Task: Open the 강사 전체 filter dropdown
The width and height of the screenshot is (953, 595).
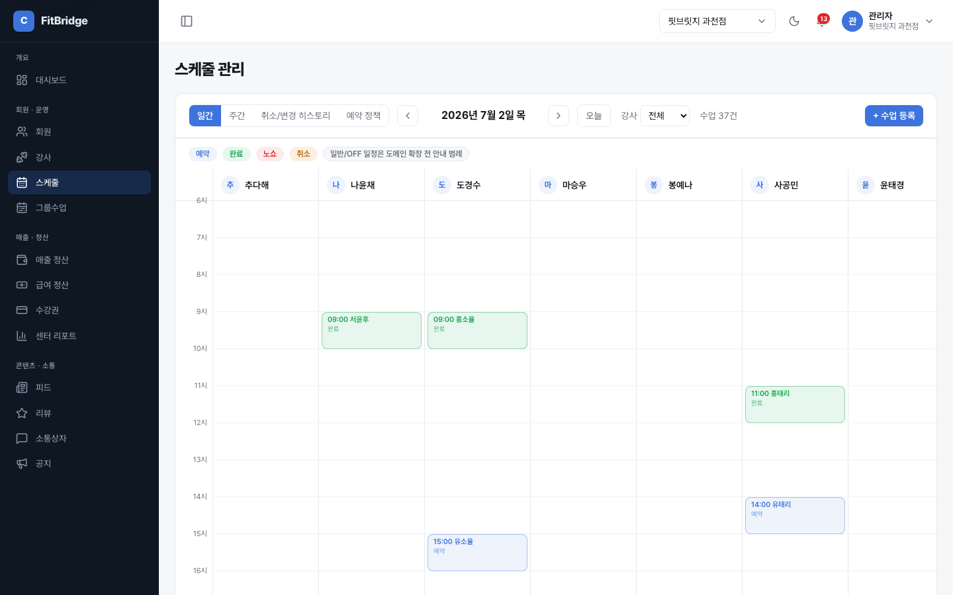Action: [x=664, y=116]
